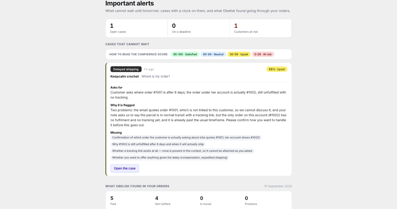Open the Customers at risk card
Viewport: 397px width, 209px height.
click(261, 28)
